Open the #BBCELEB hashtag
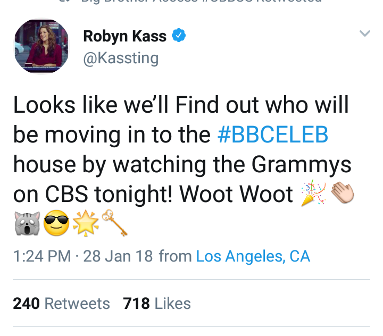 [x=272, y=135]
